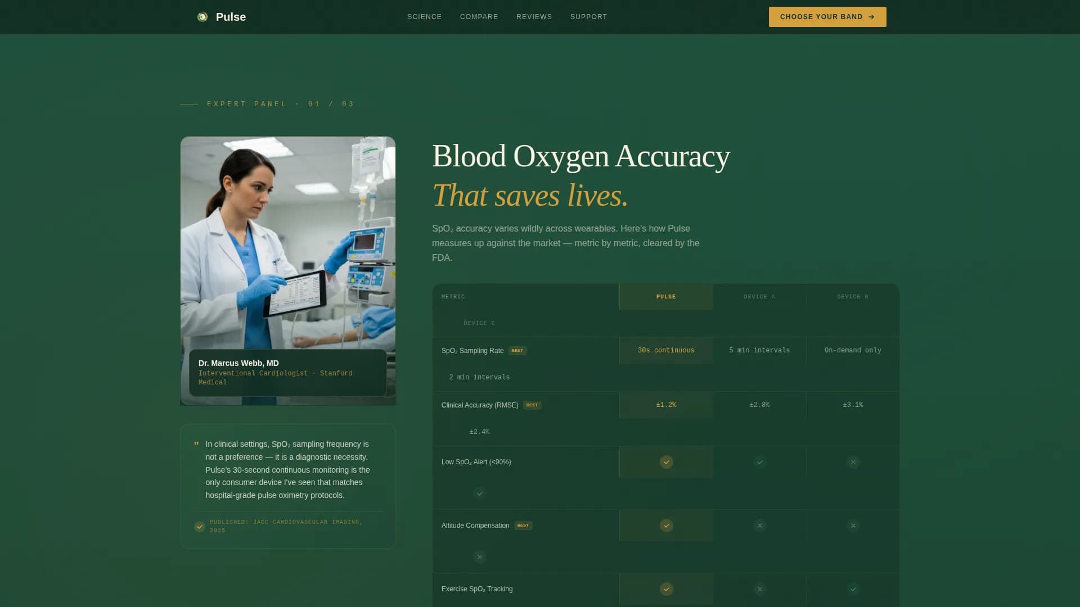1080x607 pixels.
Task: Click the Exercise SpO₂ Tracking row label
Action: pyautogui.click(x=477, y=589)
